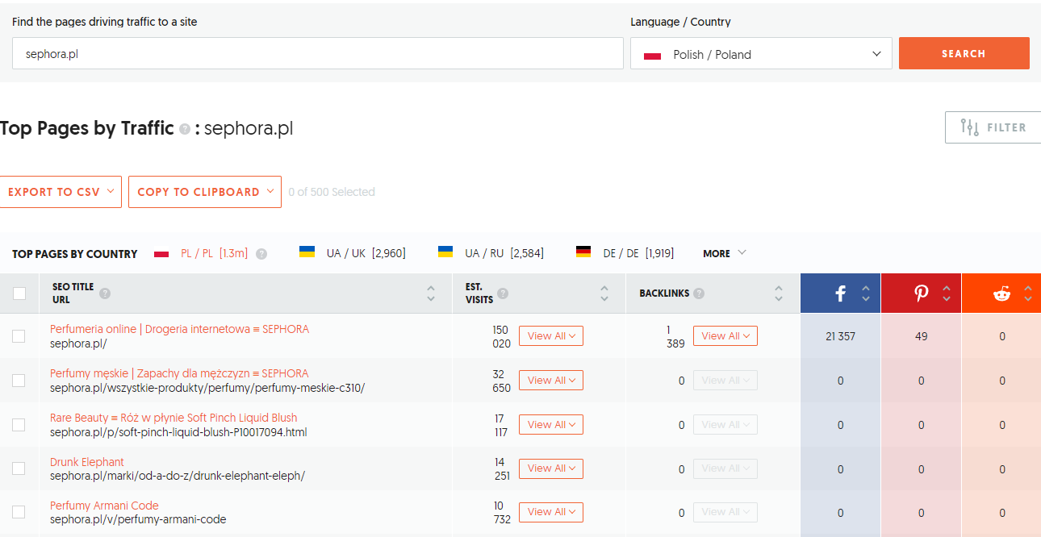Open the Copy to Clipboard dropdown
The width and height of the screenshot is (1041, 537).
(205, 192)
